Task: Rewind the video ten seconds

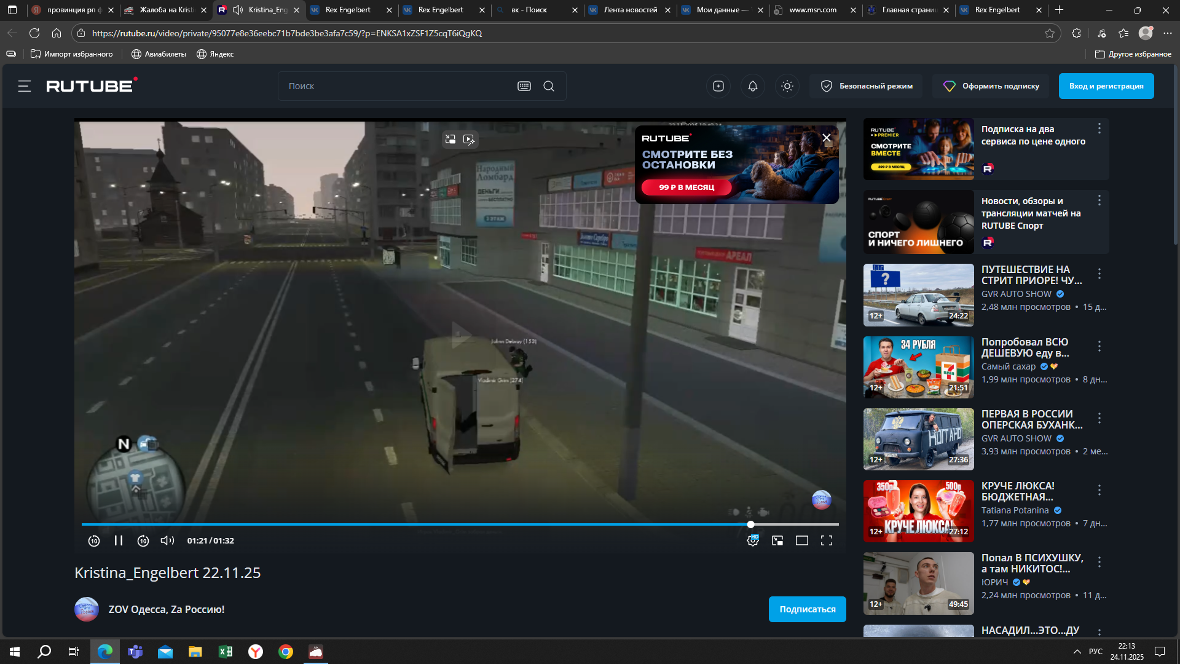Action: pos(94,540)
